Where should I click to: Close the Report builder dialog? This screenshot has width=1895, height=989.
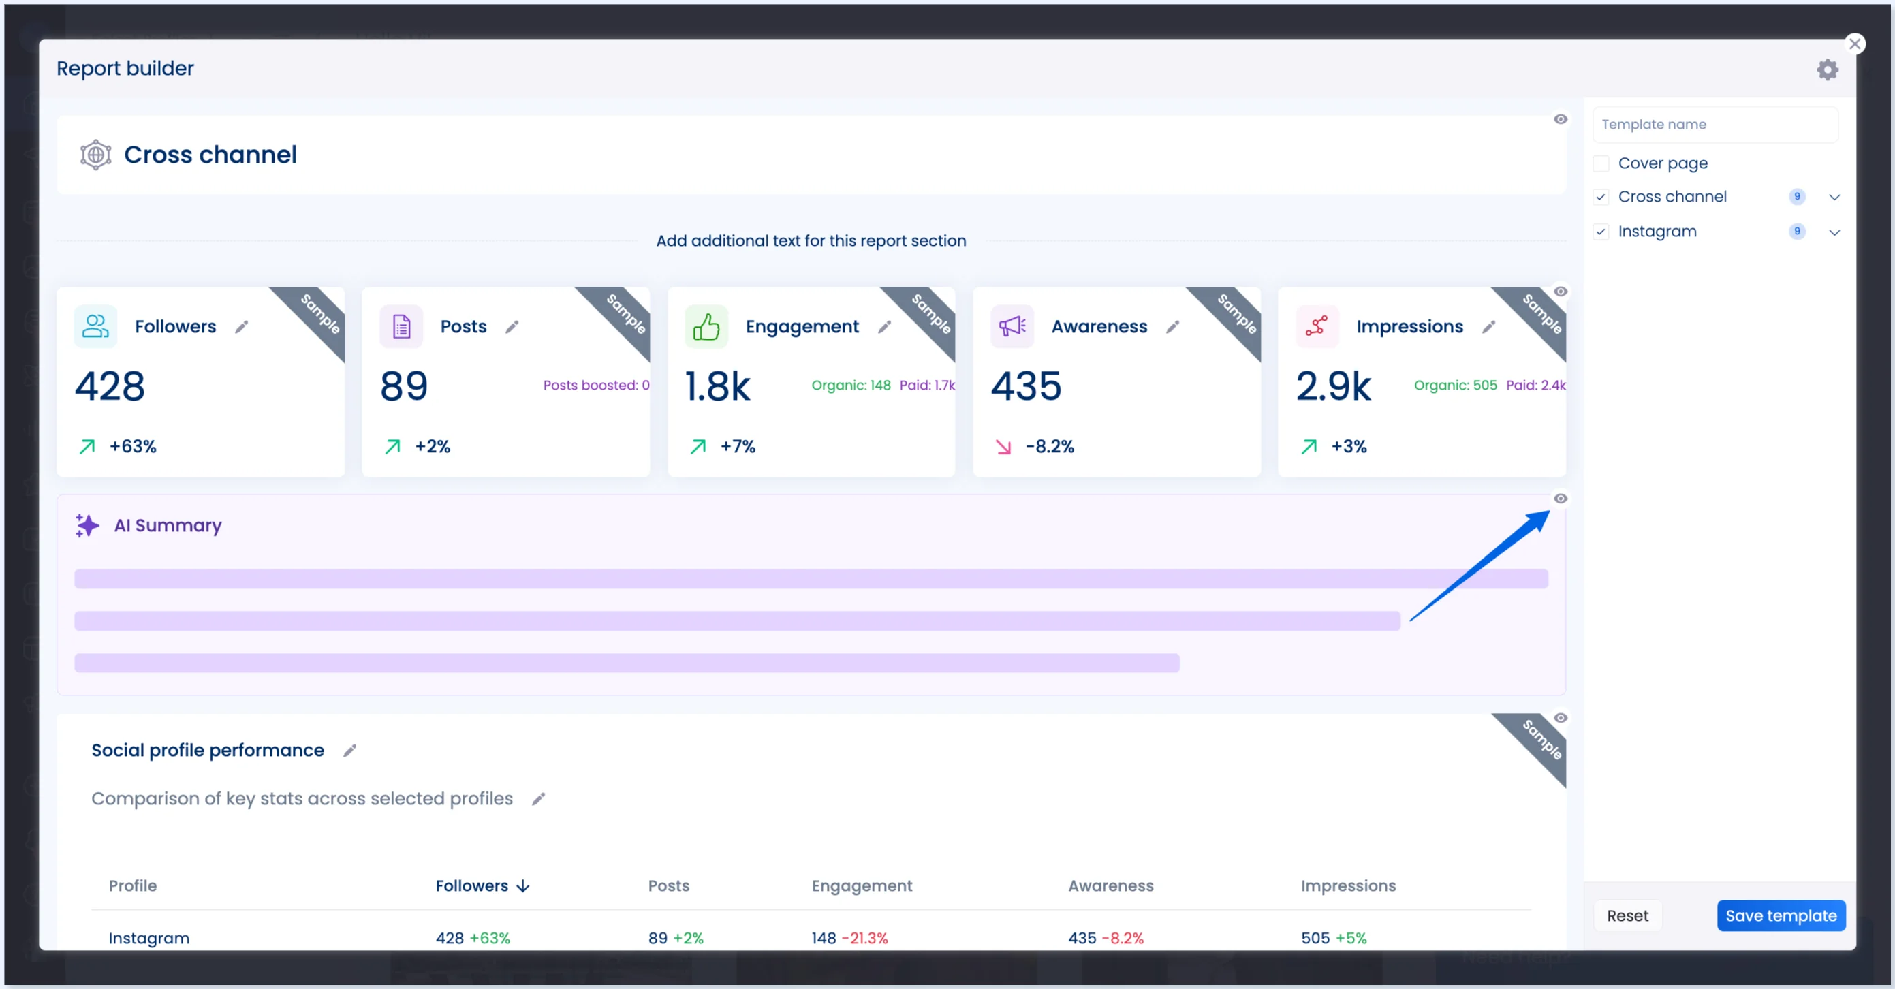[x=1855, y=44]
